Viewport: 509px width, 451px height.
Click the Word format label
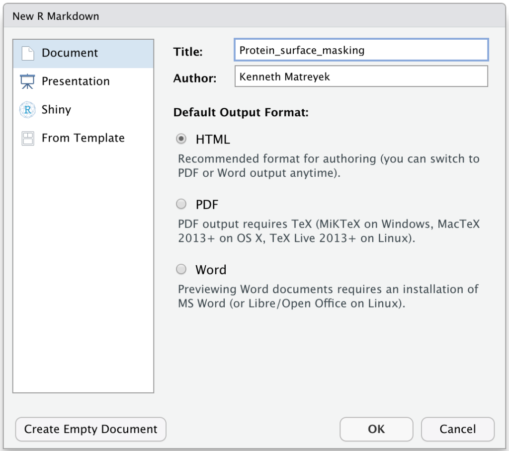[211, 270]
